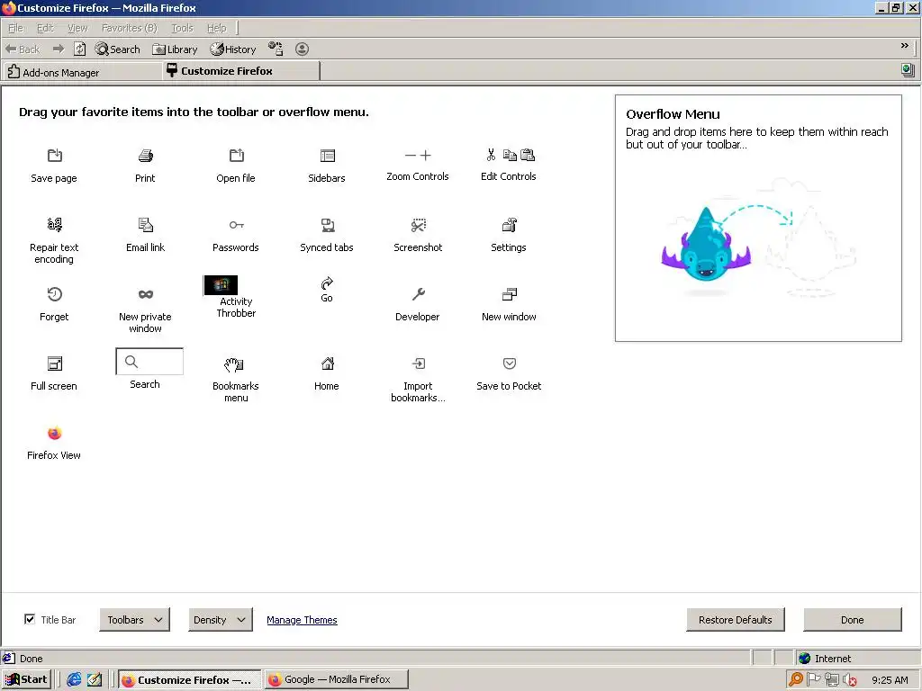Click the Restore Defaults button

click(x=735, y=620)
